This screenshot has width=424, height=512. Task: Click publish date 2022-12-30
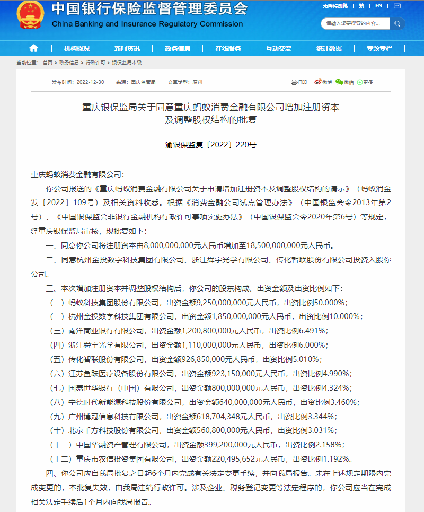pos(91,82)
